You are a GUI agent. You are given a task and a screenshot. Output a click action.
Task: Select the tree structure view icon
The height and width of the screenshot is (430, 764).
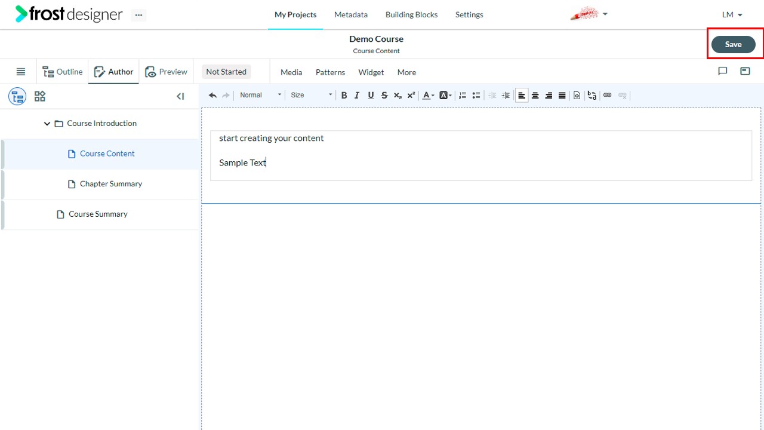(x=17, y=96)
